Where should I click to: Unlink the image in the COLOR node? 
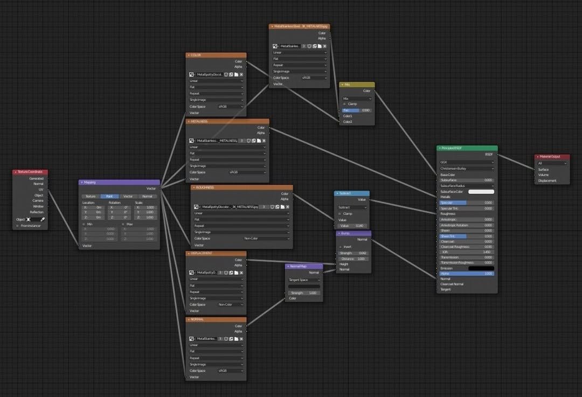[x=241, y=74]
